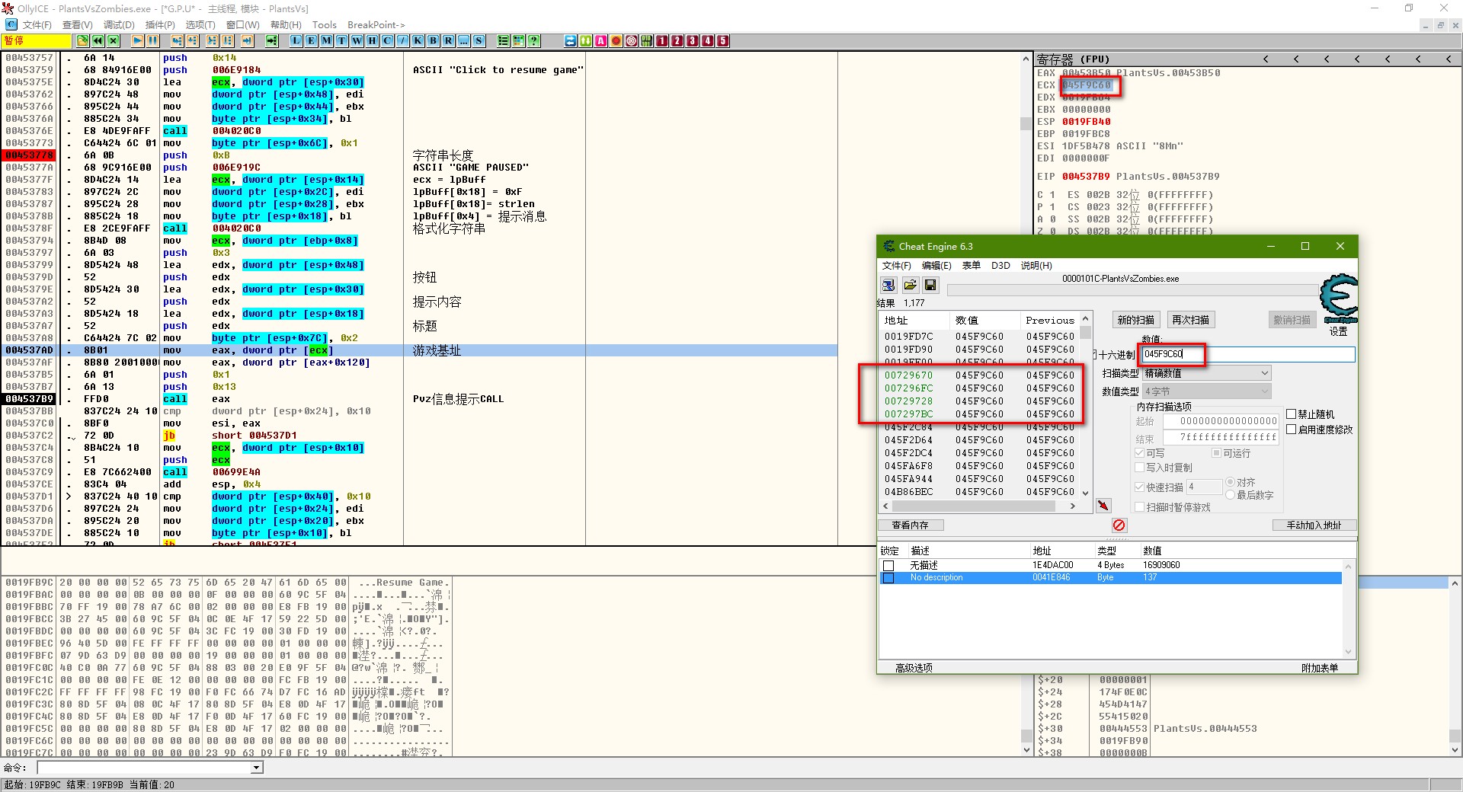This screenshot has height=792, width=1463.
Task: Click the 新的扫描 new scan button
Action: click(1135, 320)
